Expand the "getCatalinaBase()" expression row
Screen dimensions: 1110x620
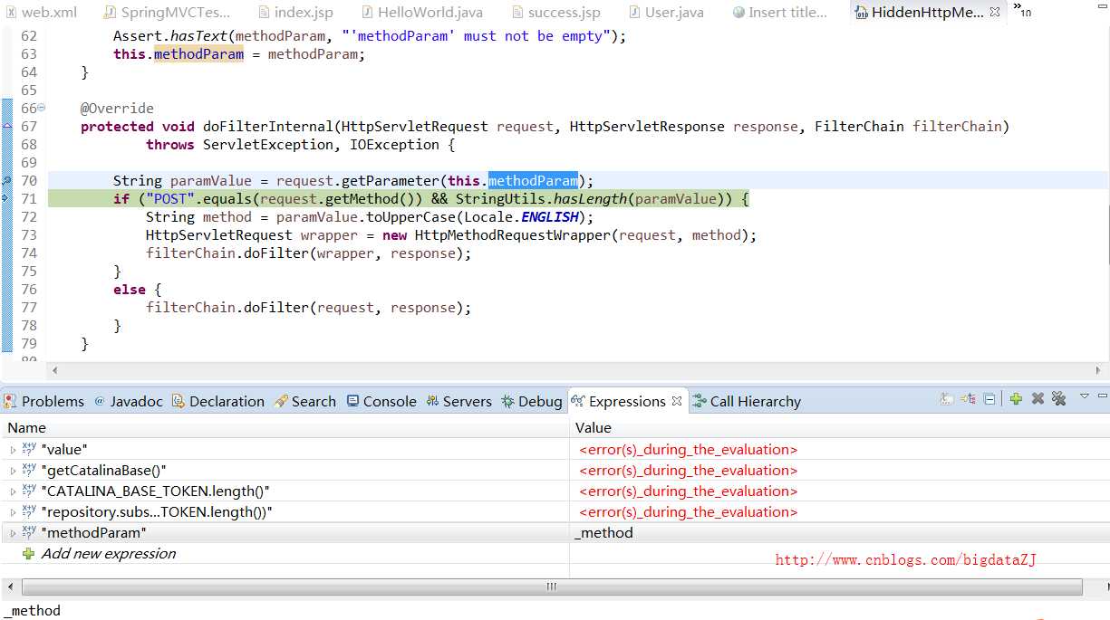[x=13, y=470]
